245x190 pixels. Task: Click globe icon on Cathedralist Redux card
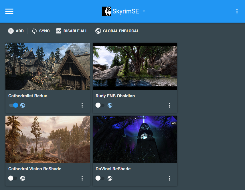point(23,105)
